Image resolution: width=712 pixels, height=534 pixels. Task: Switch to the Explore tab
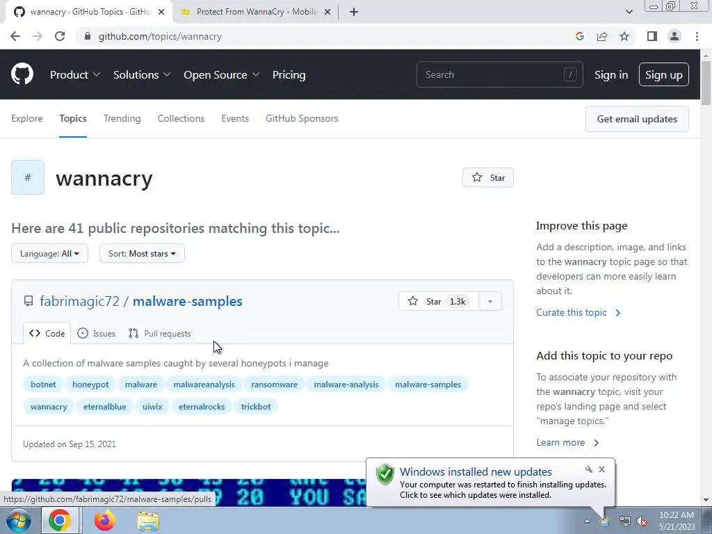[27, 118]
